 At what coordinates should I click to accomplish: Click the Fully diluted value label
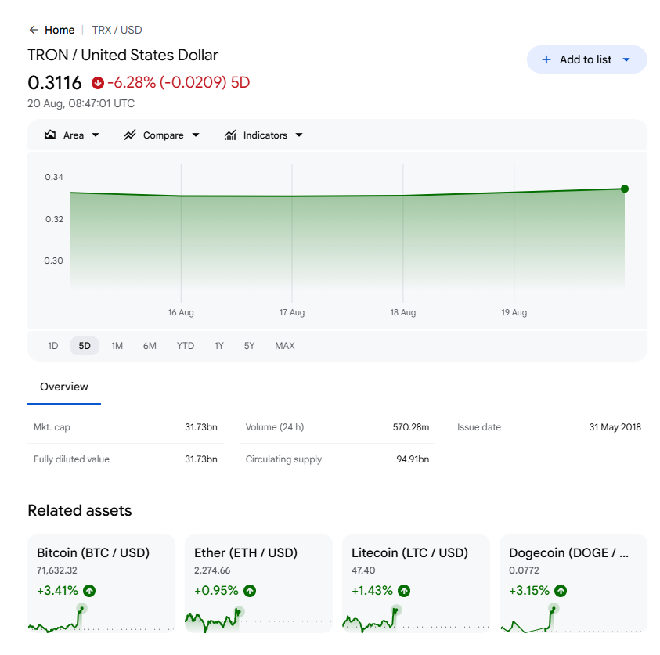coord(71,459)
